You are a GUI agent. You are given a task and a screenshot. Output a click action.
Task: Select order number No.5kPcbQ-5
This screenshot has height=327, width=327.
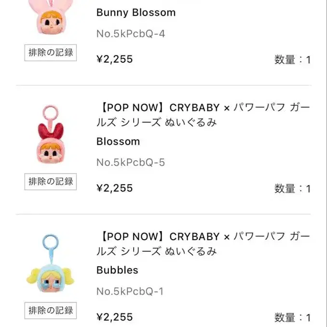130,163
